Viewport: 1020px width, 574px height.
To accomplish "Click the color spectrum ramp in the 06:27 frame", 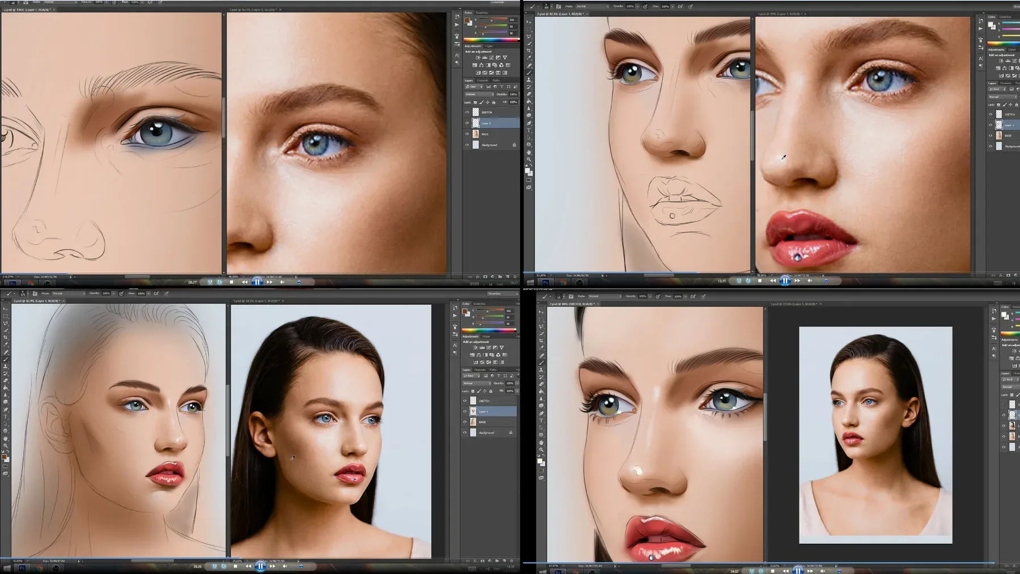I will point(491,40).
